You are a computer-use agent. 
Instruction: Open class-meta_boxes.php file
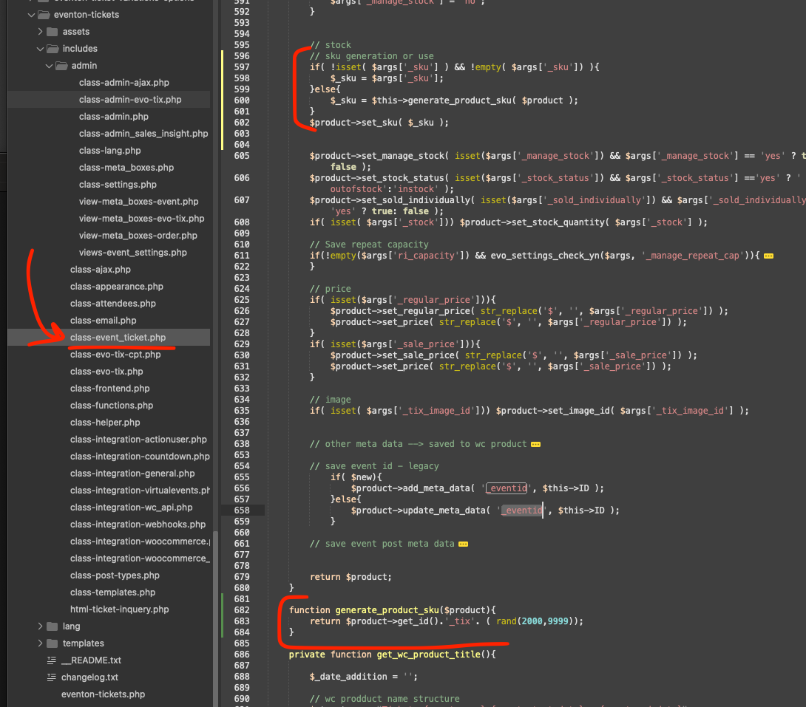(126, 168)
